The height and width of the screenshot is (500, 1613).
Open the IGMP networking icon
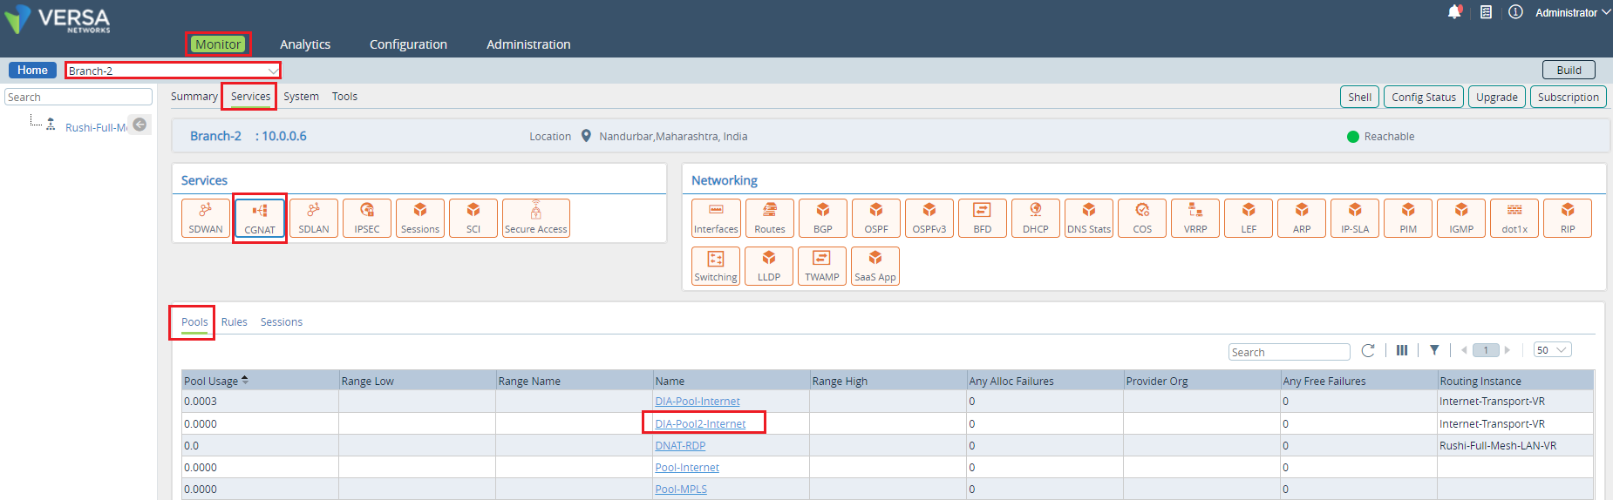(1461, 218)
